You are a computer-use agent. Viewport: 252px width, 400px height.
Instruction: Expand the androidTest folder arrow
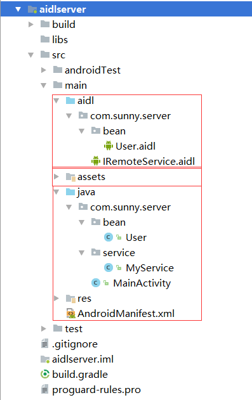tap(44, 70)
